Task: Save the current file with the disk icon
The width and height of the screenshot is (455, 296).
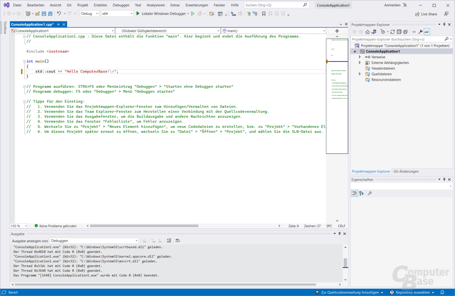Action: point(44,13)
